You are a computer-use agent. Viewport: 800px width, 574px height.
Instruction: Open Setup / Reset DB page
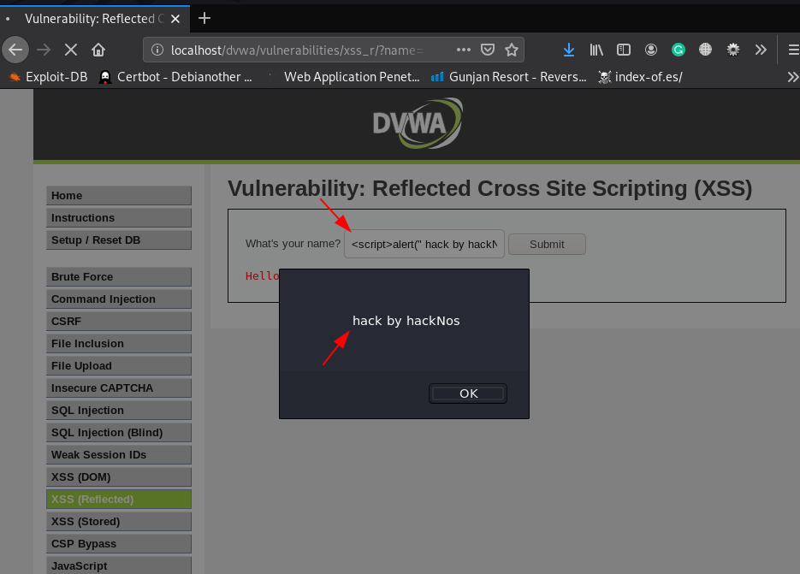pos(118,240)
